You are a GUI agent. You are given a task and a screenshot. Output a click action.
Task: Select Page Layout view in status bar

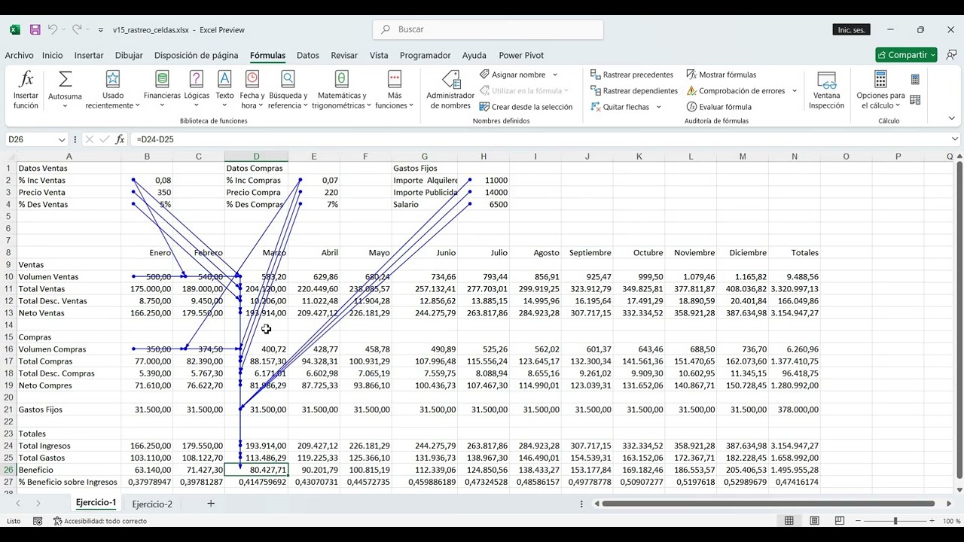pos(814,521)
